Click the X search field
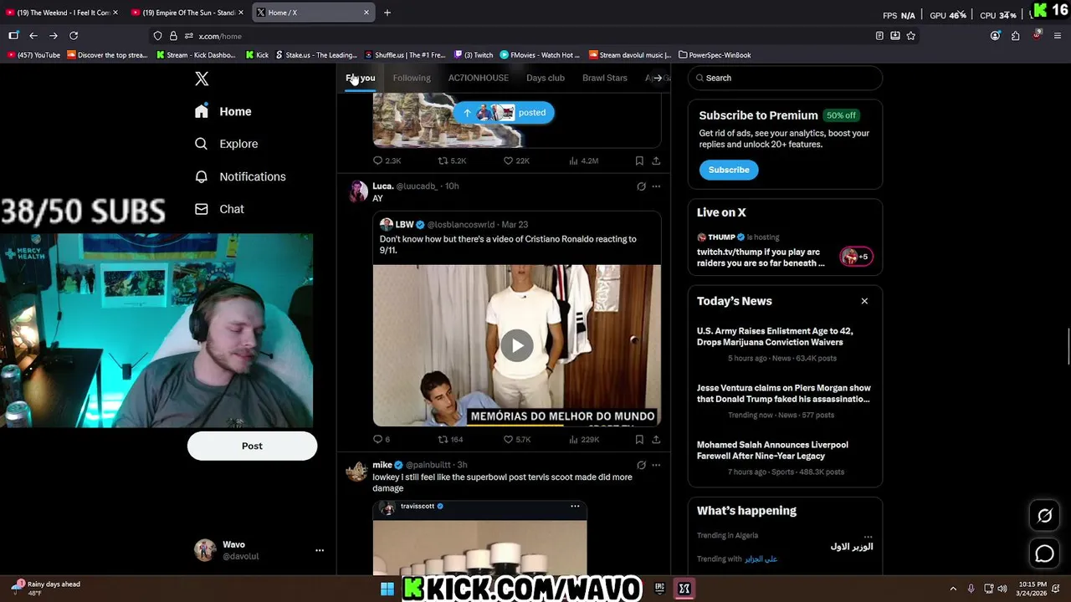 (785, 78)
